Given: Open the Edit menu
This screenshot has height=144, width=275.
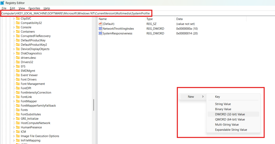Looking at the screenshot, I should tap(12, 8).
